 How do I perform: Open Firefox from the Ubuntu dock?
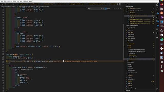(162, 4)
